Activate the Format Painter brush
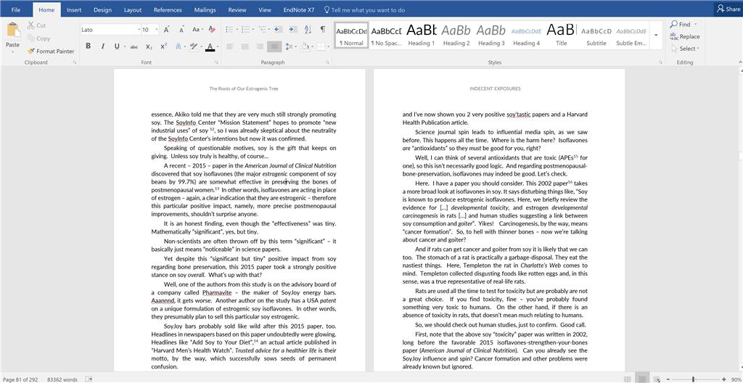The width and height of the screenshot is (743, 383). click(51, 52)
